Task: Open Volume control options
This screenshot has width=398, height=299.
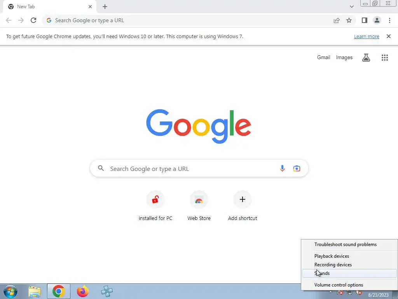Action: [349, 285]
